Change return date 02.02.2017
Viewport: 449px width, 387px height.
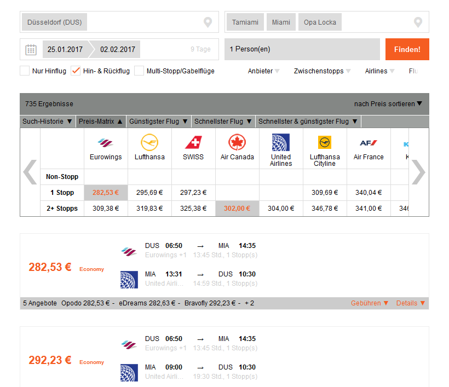coord(117,49)
